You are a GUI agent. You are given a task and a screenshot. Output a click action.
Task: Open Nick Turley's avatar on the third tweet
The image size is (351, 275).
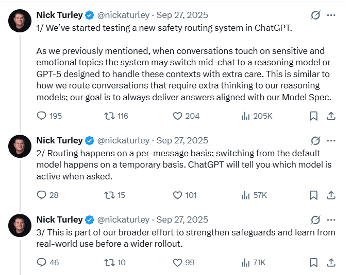coord(20,226)
